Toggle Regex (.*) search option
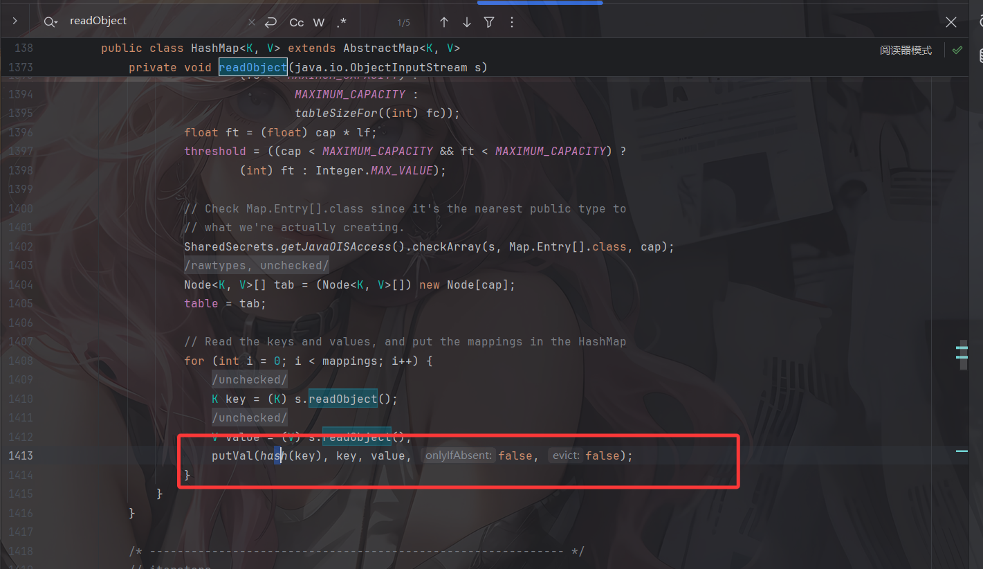Image resolution: width=983 pixels, height=569 pixels. 342,22
